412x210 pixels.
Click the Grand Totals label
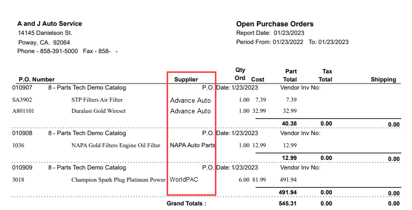186,203
